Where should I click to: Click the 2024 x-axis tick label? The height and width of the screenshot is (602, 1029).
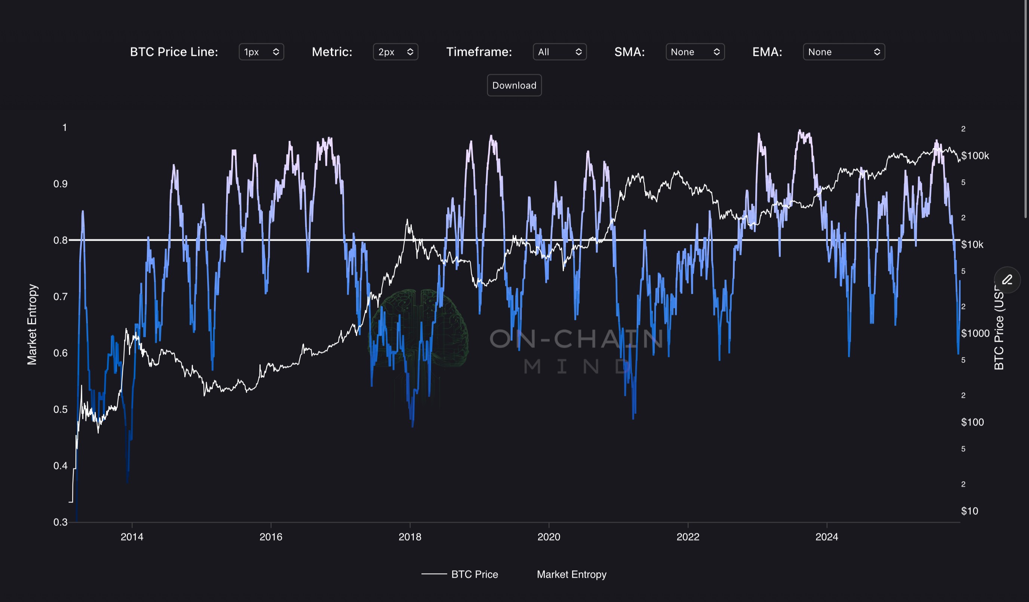pos(826,537)
